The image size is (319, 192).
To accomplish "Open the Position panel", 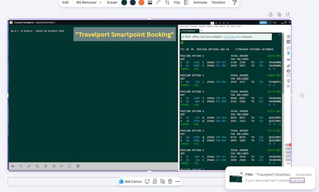I will (218, 2).
